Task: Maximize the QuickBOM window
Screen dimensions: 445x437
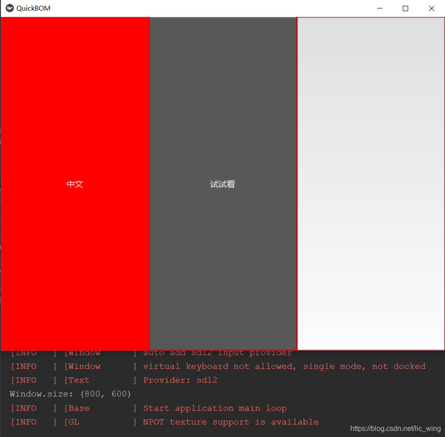Action: pyautogui.click(x=405, y=8)
